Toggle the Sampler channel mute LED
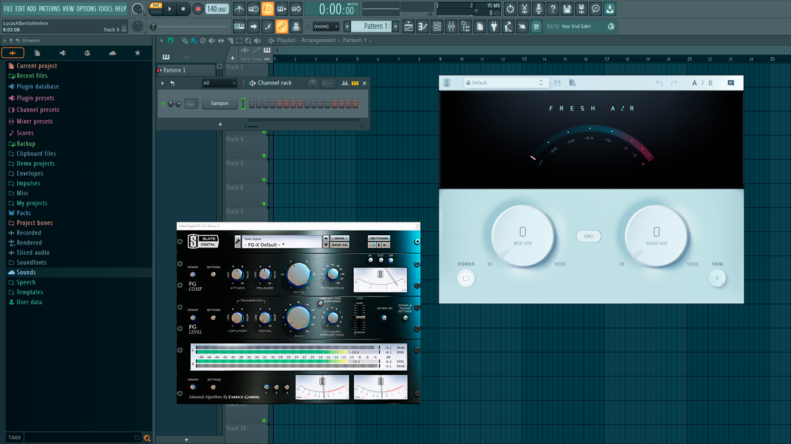This screenshot has width=791, height=444. tap(163, 103)
